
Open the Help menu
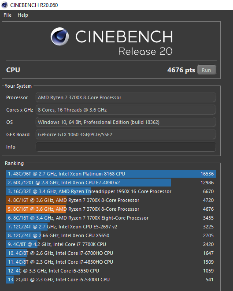pos(23,15)
